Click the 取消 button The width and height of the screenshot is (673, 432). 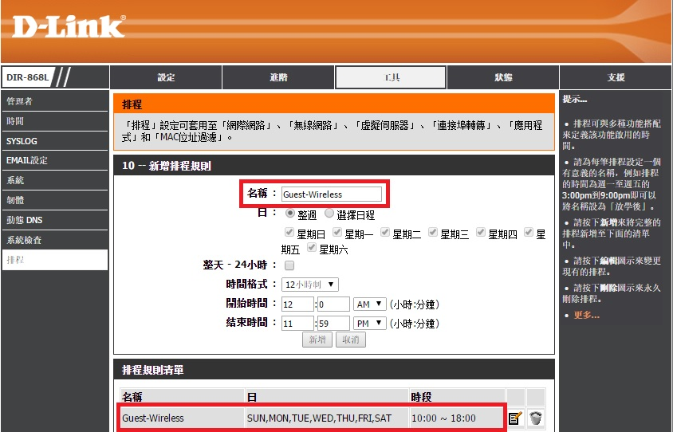point(349,340)
